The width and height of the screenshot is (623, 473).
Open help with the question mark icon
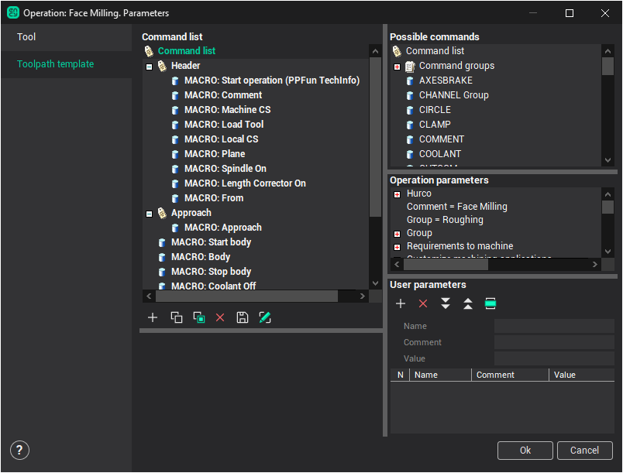(x=20, y=450)
